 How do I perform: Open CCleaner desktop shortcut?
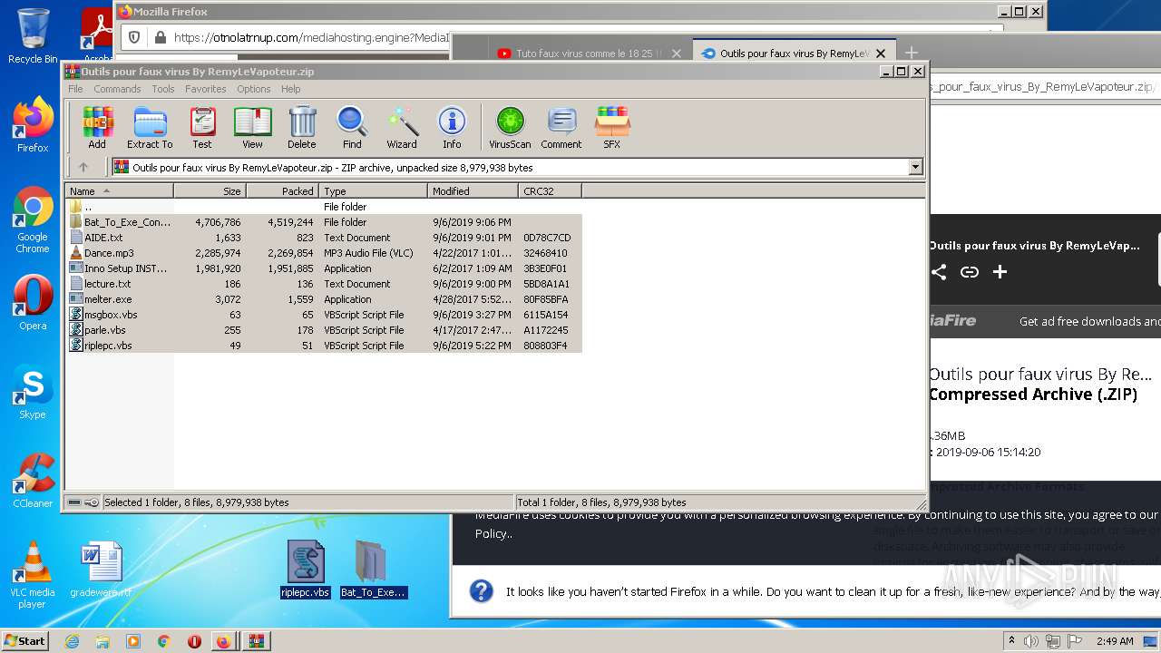[x=33, y=481]
